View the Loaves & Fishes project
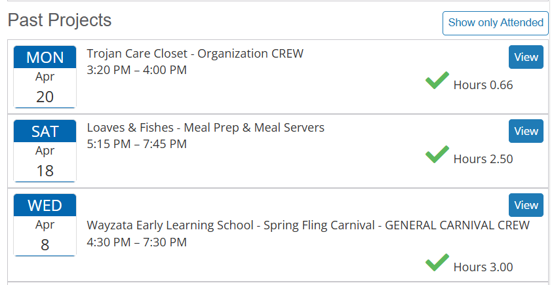Screen dimensions: 554x285 point(526,131)
